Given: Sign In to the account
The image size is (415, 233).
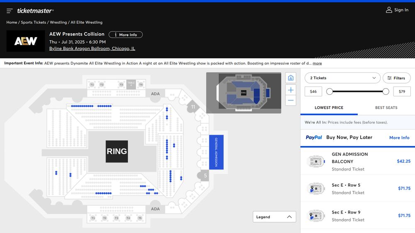Looking at the screenshot, I should point(401,10).
